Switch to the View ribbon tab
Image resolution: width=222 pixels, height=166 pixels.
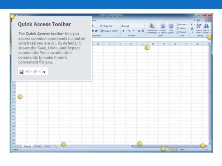coord(94,20)
